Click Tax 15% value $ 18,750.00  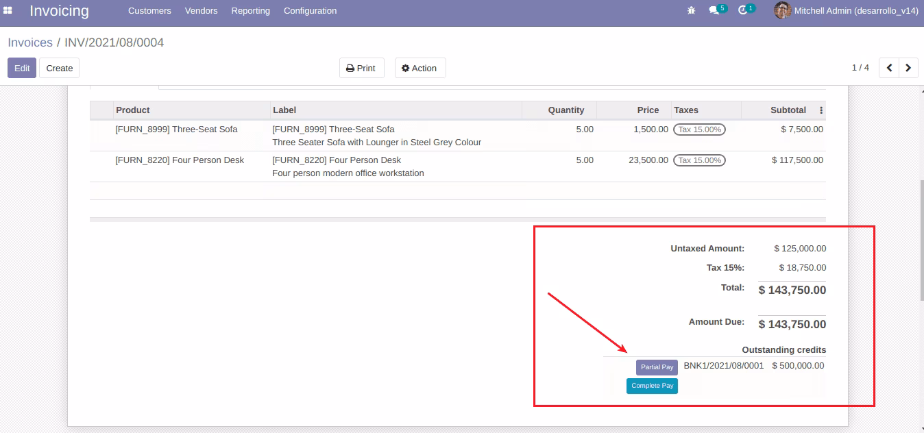(803, 268)
